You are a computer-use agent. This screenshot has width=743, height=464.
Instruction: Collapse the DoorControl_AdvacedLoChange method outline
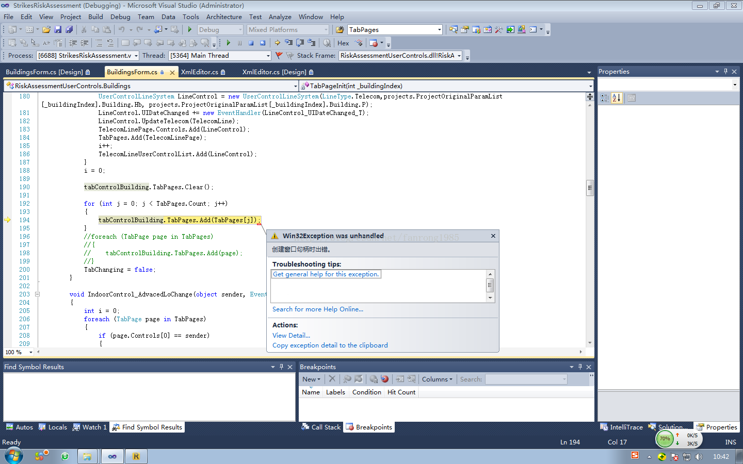(x=37, y=294)
